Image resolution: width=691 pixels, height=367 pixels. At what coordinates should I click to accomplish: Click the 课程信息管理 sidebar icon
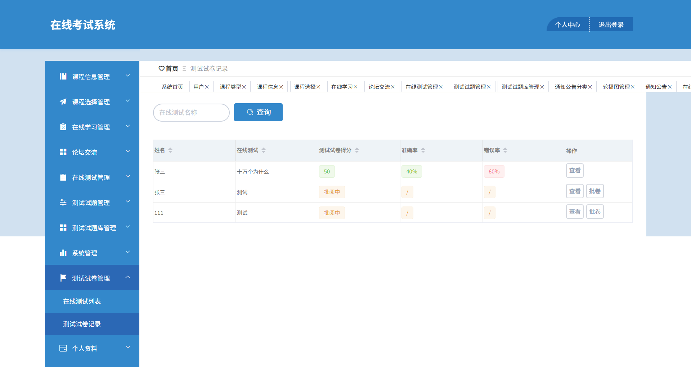pos(63,76)
